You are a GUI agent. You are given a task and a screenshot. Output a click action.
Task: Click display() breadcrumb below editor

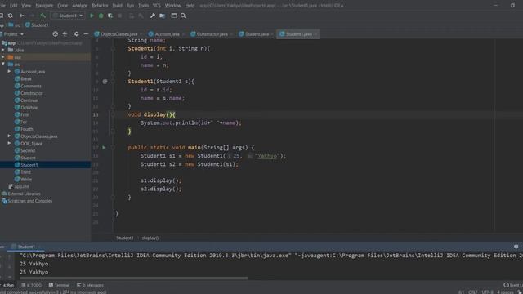150,238
